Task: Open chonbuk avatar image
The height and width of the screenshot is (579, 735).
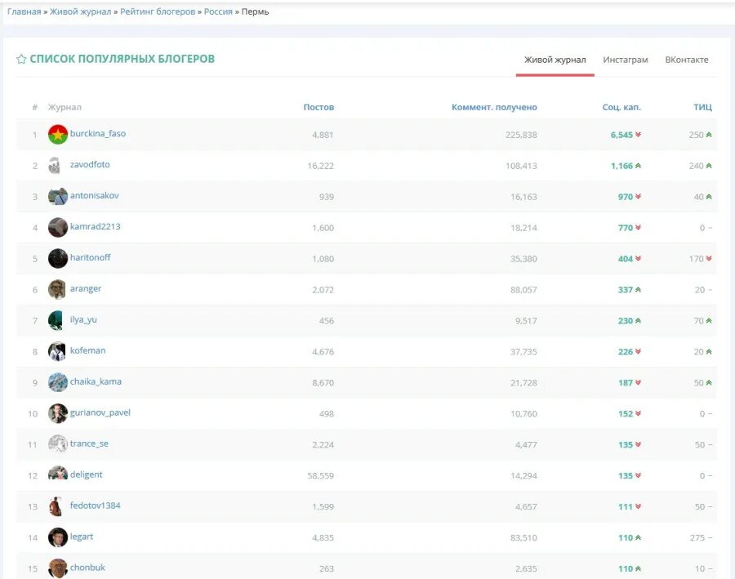Action: 58,568
